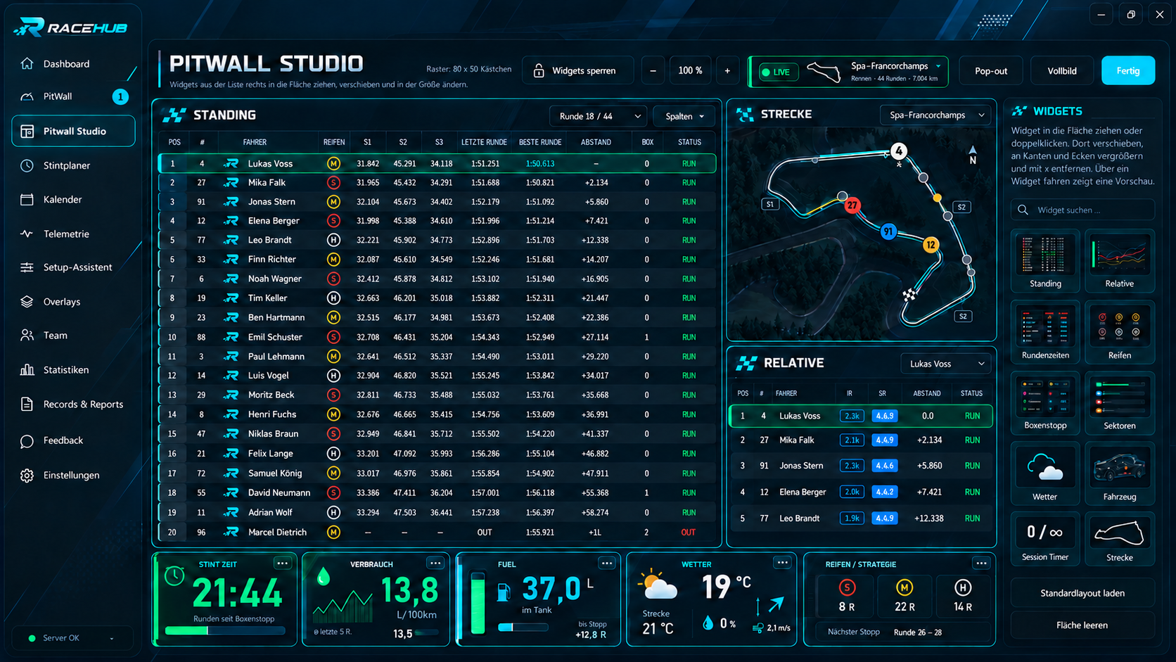This screenshot has width=1176, height=662.
Task: Open Stint Zeit widget options menu
Action: [x=282, y=564]
